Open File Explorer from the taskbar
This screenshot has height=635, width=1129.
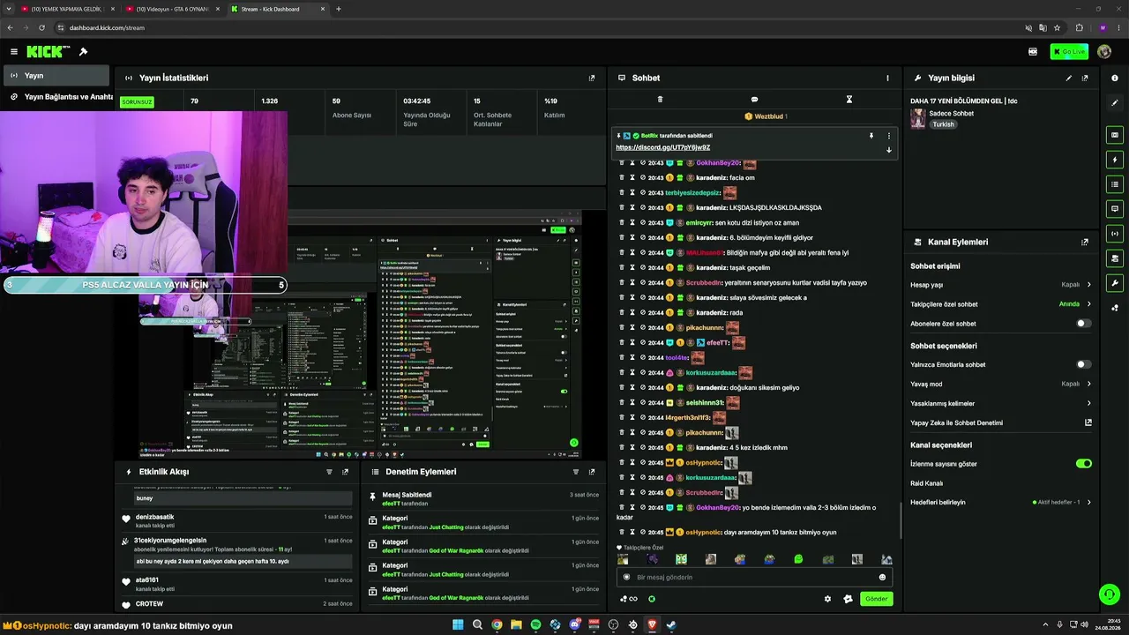coord(516,625)
